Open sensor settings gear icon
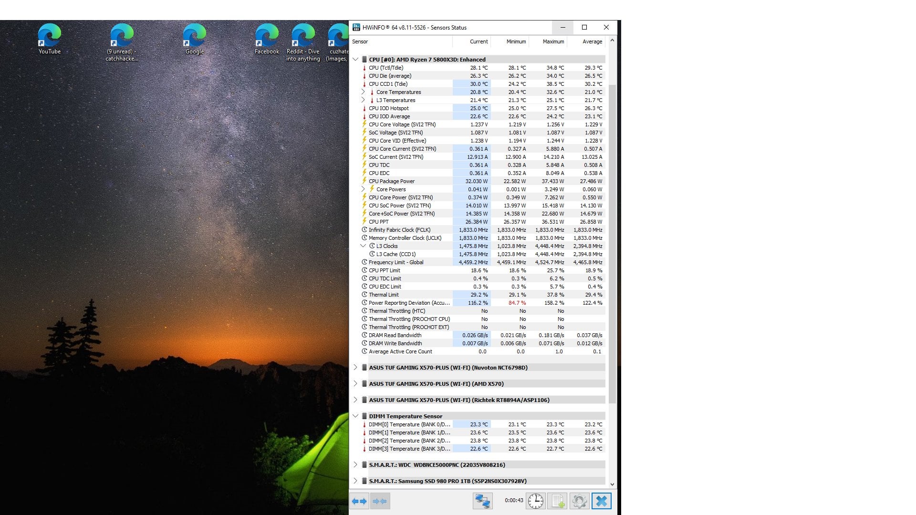916x515 pixels. point(579,501)
